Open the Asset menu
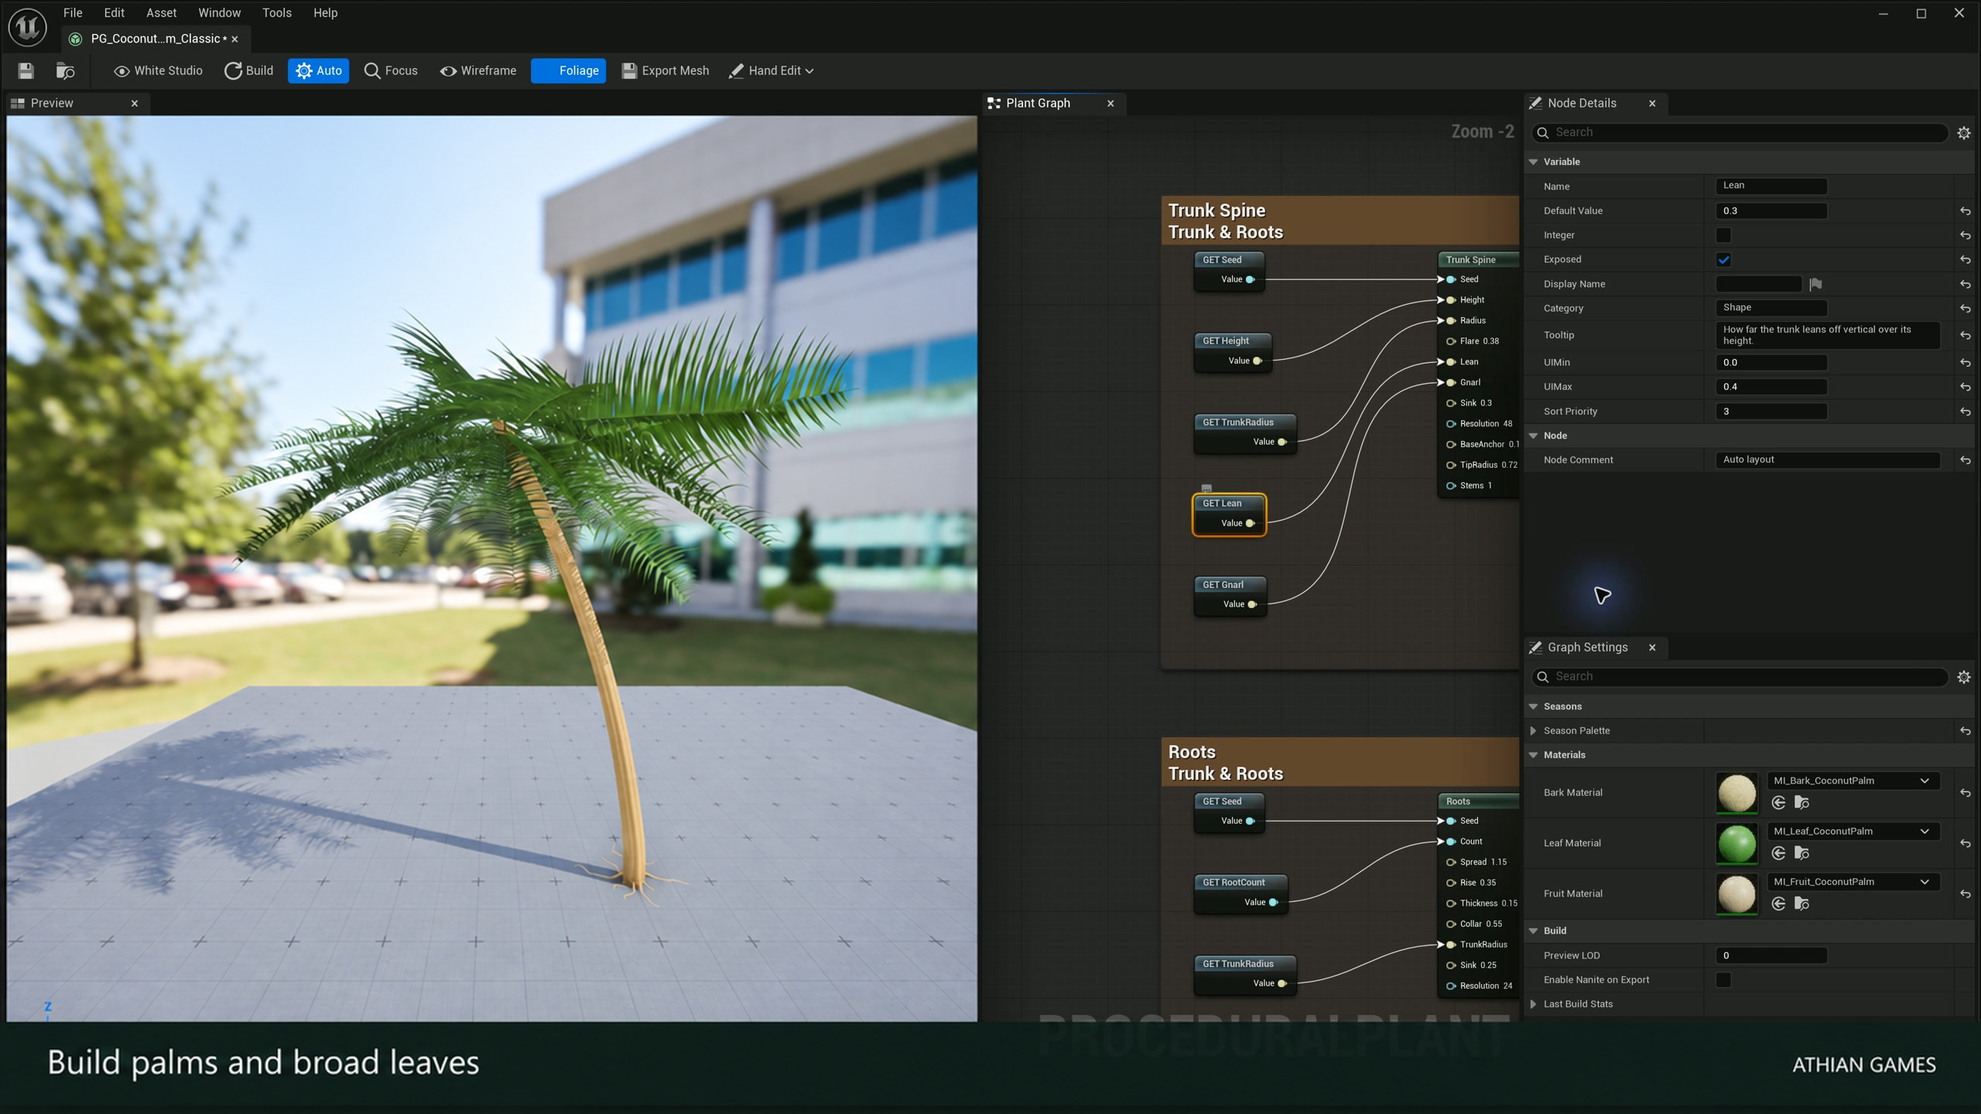The image size is (1981, 1114). [161, 12]
